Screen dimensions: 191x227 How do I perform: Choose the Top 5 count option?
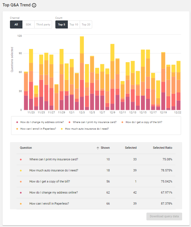click(x=61, y=24)
